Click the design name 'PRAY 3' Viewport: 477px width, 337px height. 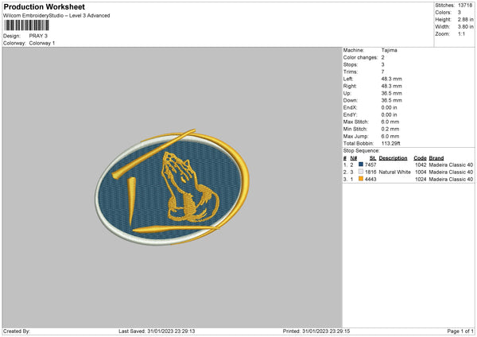tap(38, 36)
